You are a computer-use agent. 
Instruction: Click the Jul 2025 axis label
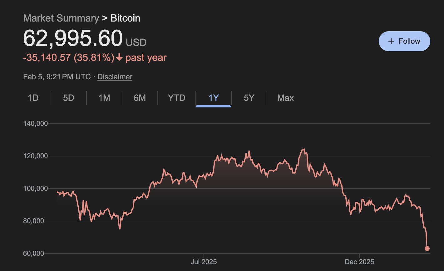[204, 262]
